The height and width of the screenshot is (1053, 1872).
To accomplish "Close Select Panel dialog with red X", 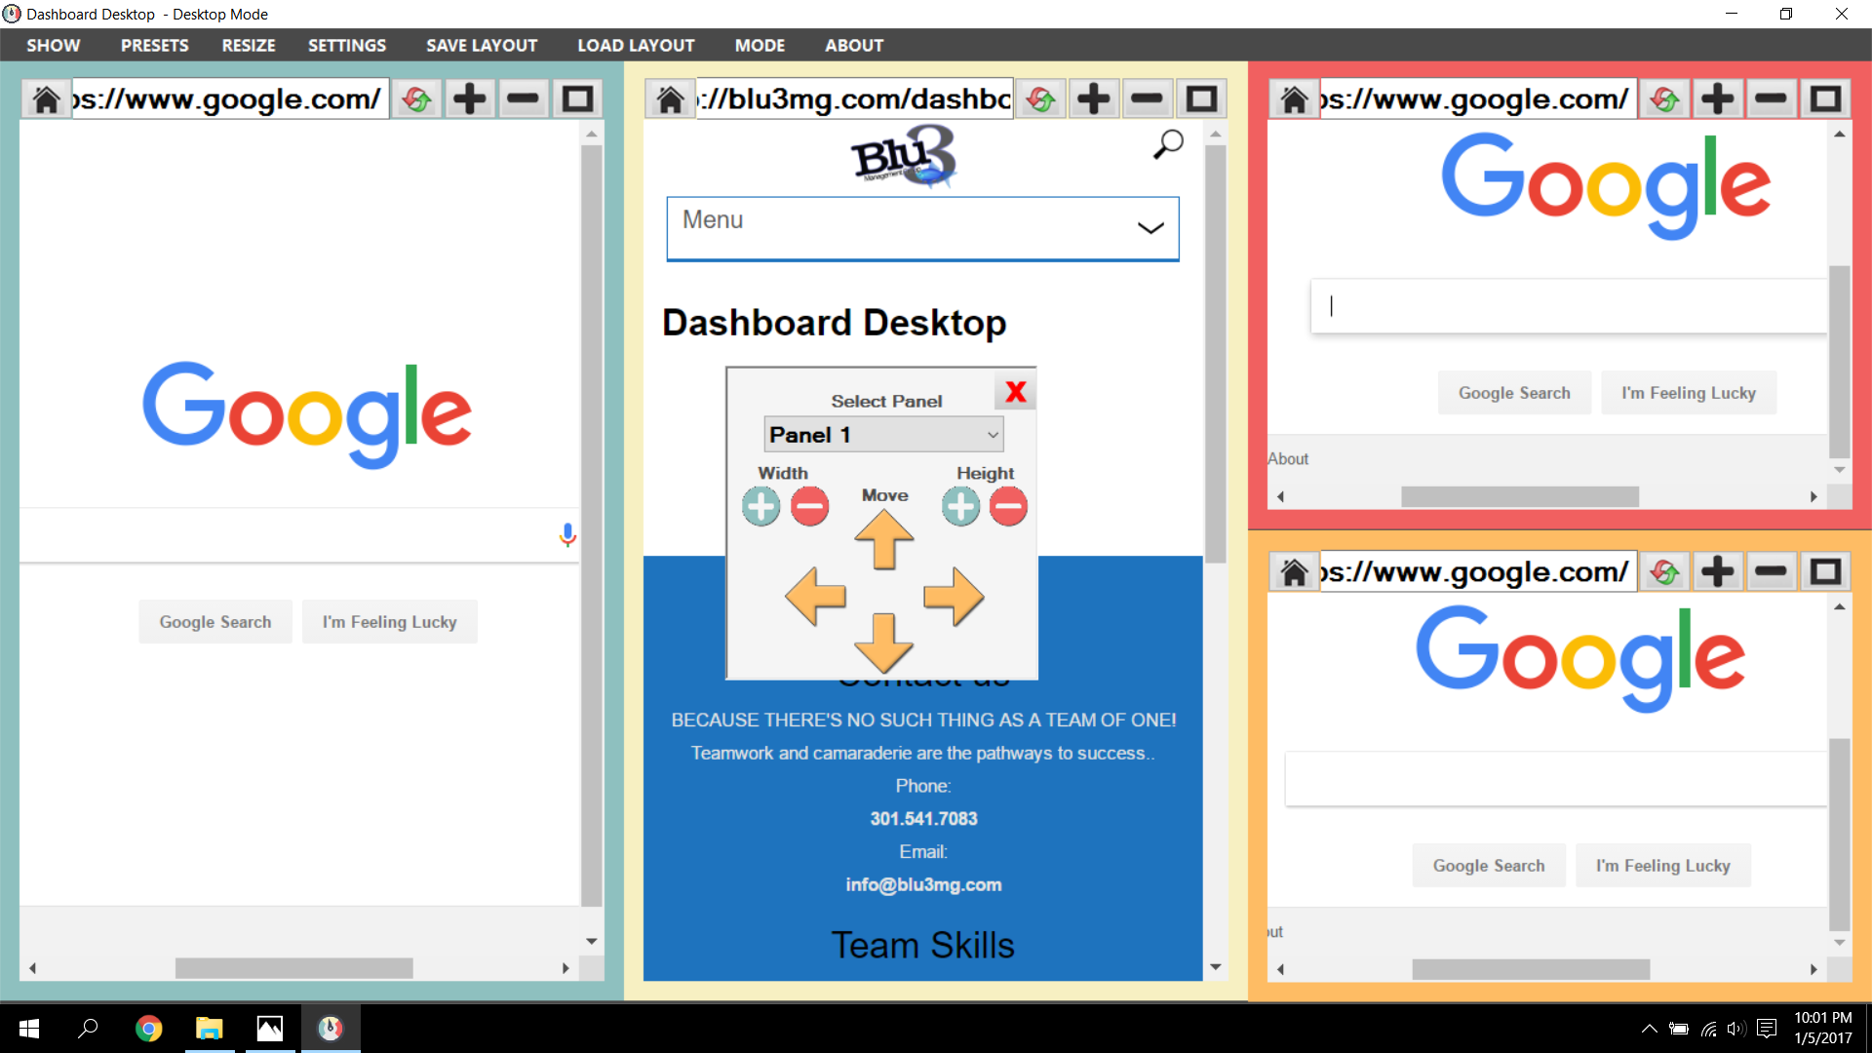I will coord(1016,392).
